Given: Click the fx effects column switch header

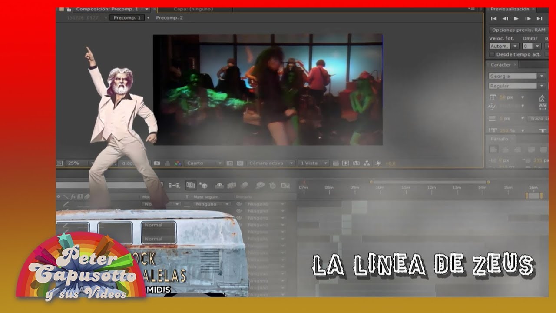Looking at the screenshot, I should (73, 196).
